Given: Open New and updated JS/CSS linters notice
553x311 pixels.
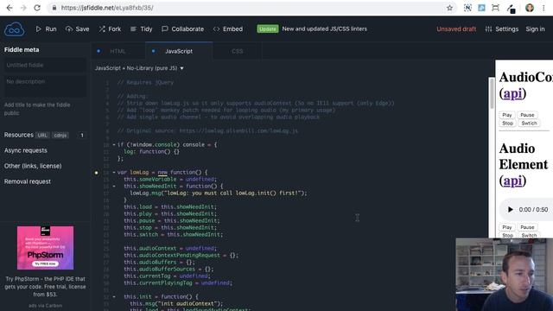Looking at the screenshot, I should coord(325,29).
